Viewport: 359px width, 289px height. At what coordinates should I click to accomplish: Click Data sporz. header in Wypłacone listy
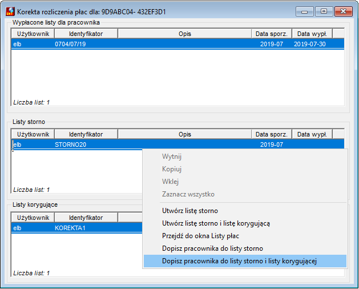pyautogui.click(x=272, y=34)
